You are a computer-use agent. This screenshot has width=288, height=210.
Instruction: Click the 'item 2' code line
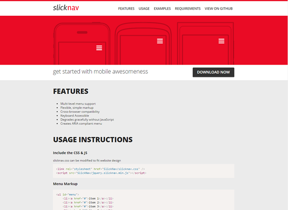tap(88, 202)
